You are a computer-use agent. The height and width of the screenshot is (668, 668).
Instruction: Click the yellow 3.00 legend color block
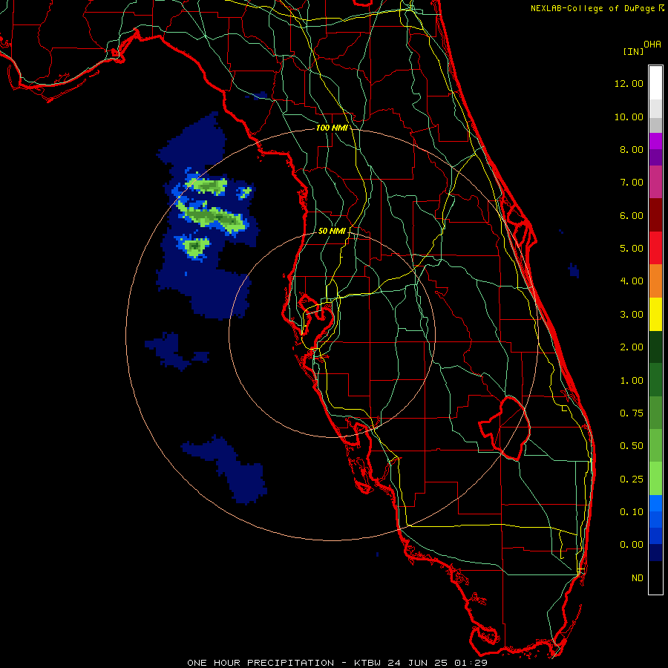click(655, 314)
